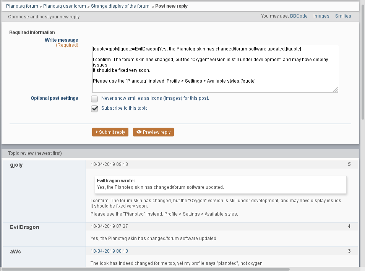Screen dimensions: 365x271
Task: Click post number 3
Action: point(349,251)
